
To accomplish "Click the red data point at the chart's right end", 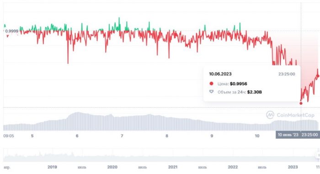I will (318, 76).
